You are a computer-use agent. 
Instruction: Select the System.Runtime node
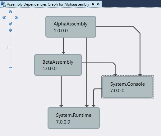[74, 118]
